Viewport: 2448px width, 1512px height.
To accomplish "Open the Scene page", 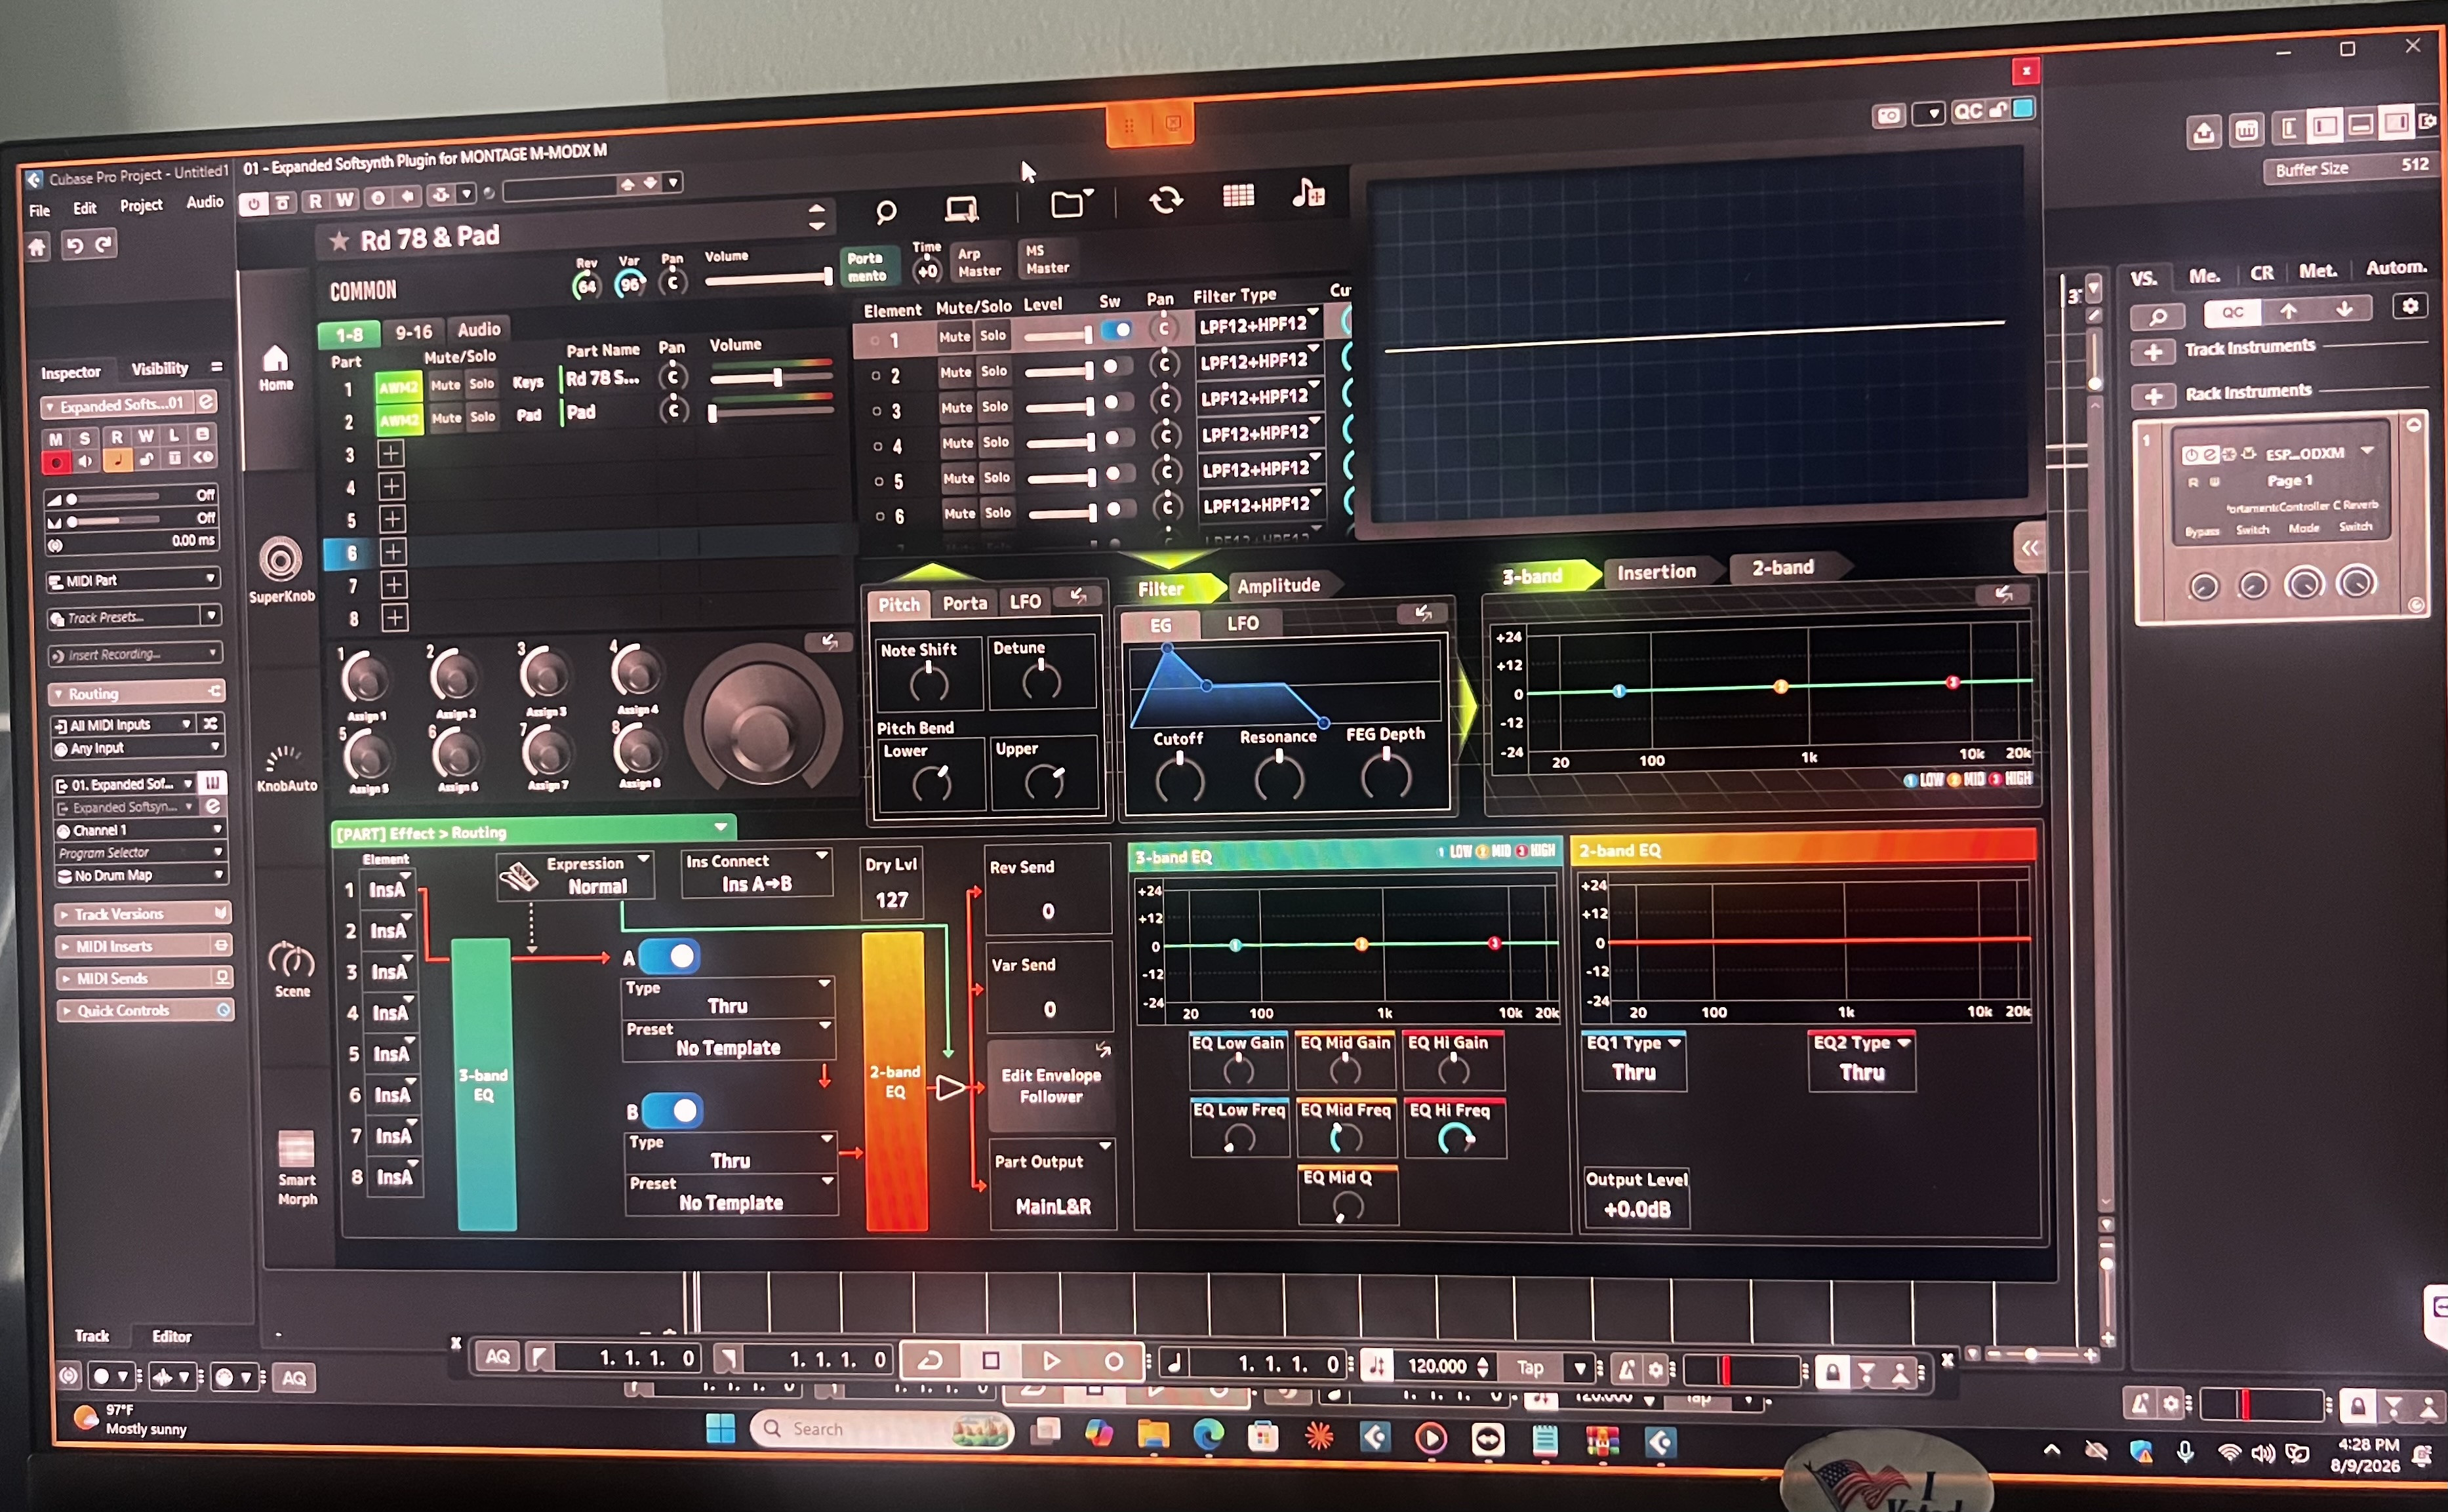I will pos(292,969).
